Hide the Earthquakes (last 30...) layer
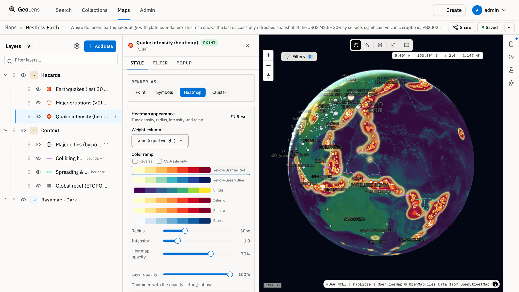Screen dimensions: 519x292 coord(38,89)
